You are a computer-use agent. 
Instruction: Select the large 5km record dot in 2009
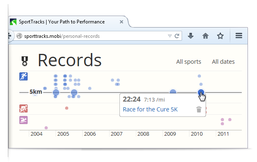click(x=173, y=92)
